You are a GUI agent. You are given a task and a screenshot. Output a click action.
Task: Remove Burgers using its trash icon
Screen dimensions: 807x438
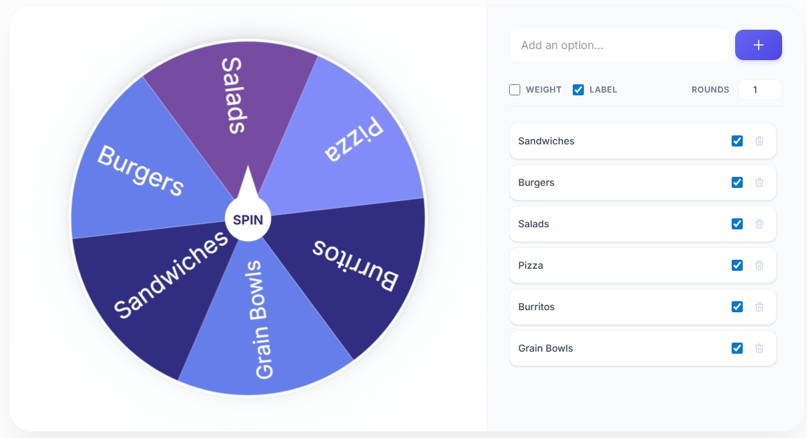tap(759, 182)
